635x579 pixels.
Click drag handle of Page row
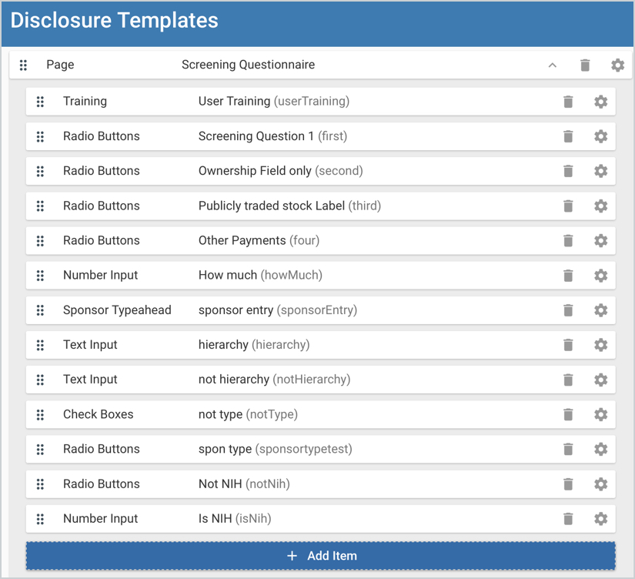click(24, 65)
